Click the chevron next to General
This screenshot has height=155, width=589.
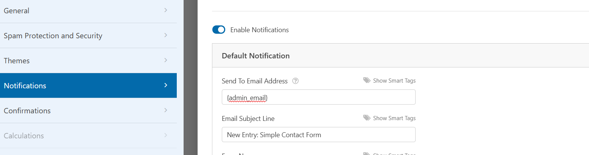pos(166,10)
